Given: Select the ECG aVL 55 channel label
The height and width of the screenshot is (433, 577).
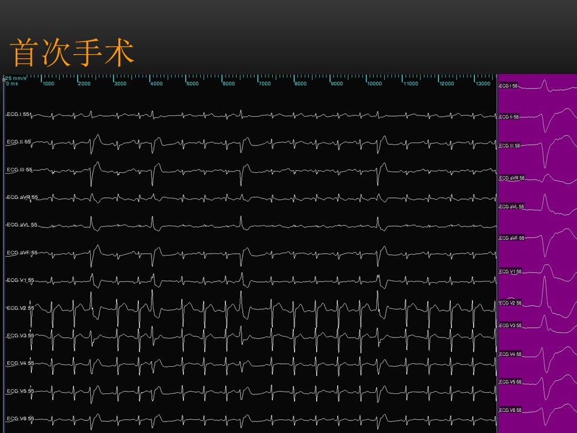Looking at the screenshot, I should (x=22, y=224).
